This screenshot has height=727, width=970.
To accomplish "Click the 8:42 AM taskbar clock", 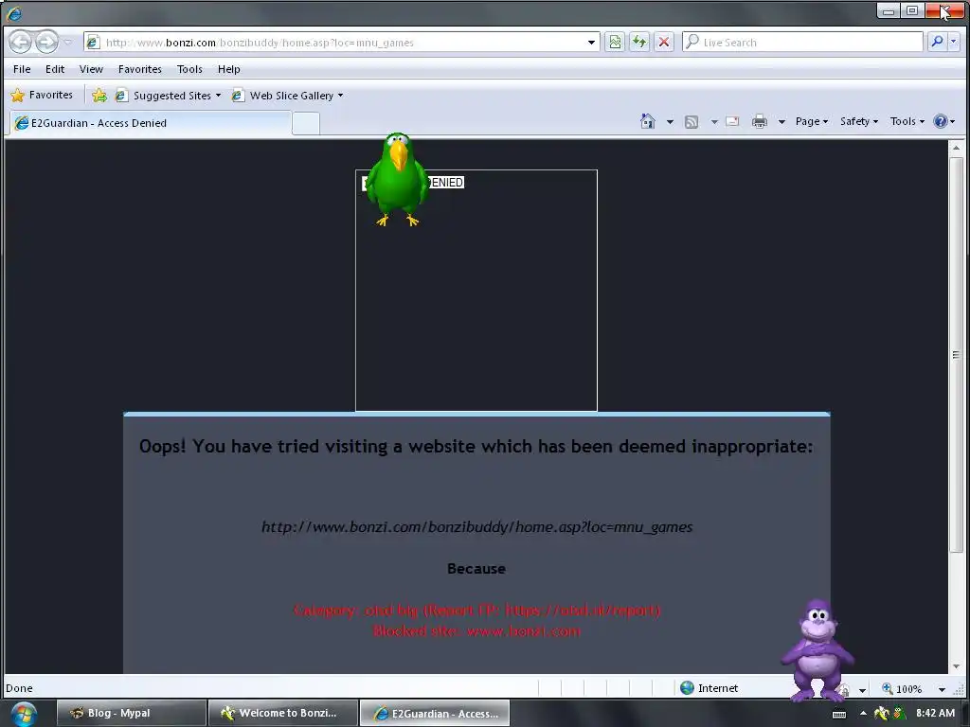I will point(935,713).
